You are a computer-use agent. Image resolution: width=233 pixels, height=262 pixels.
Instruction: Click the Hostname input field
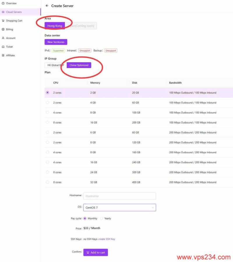(x=119, y=196)
